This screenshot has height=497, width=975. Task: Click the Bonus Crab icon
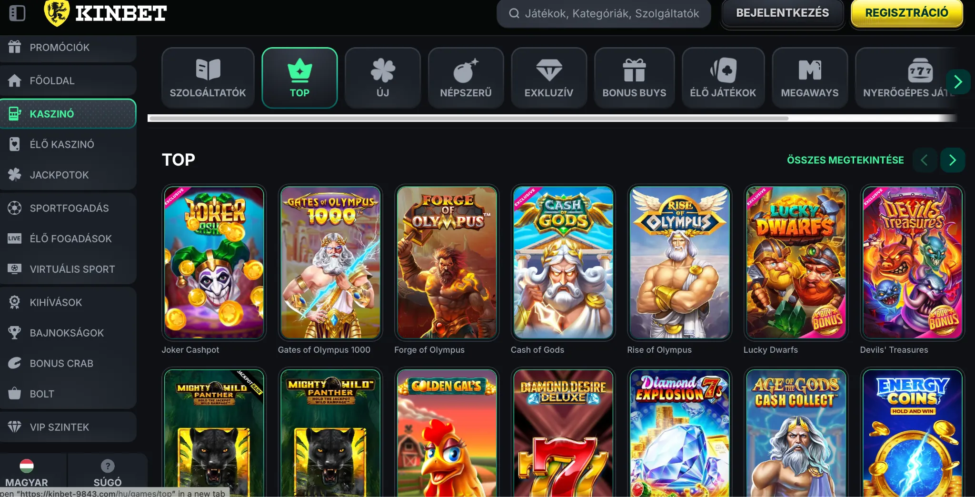point(14,363)
